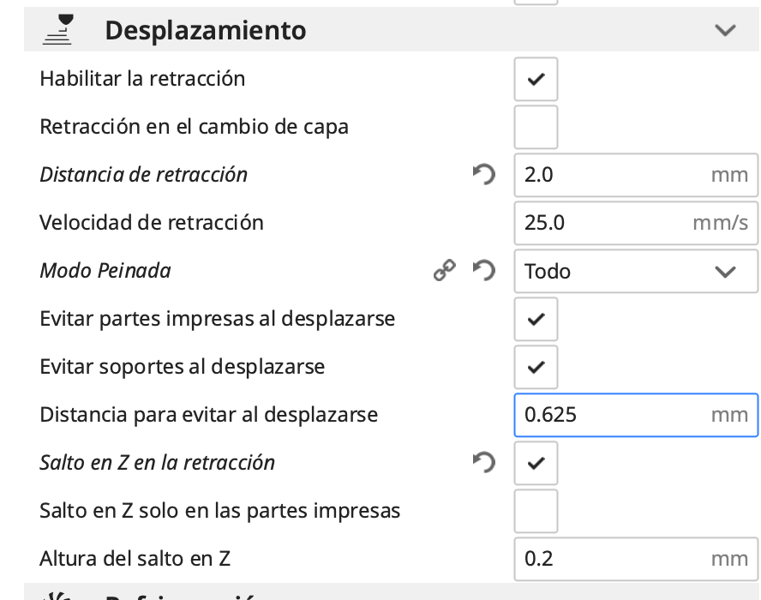Screen dimensions: 761x600
Task: Click the Velocidad de retracción label text
Action: [152, 223]
